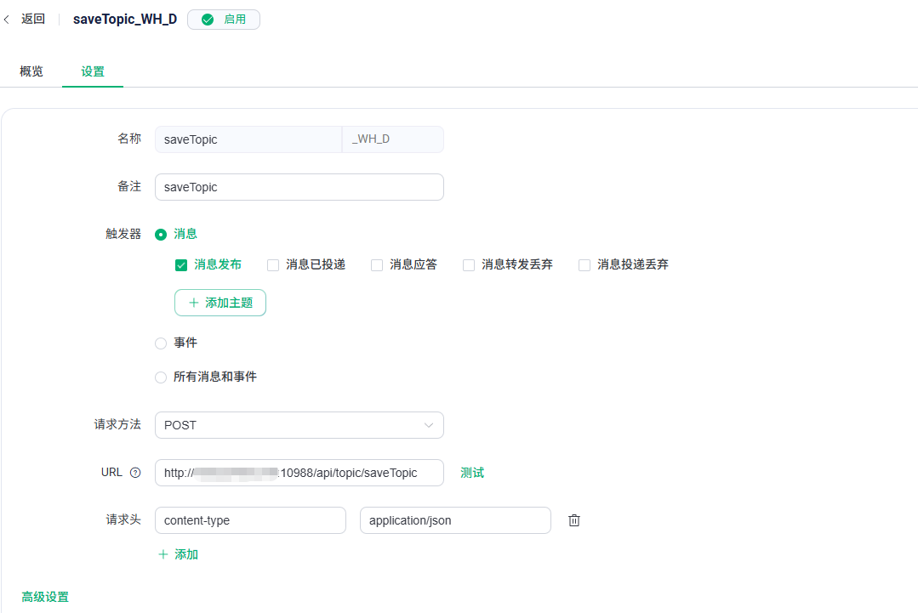Click the 添加主题 button
The image size is (918, 613).
click(x=220, y=303)
